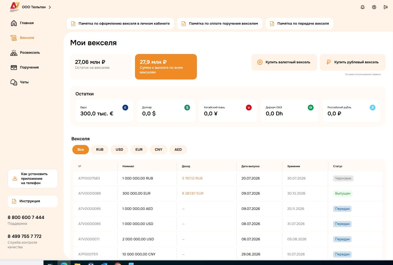Click the Выпущен status badge
393x265 pixels.
point(343,193)
